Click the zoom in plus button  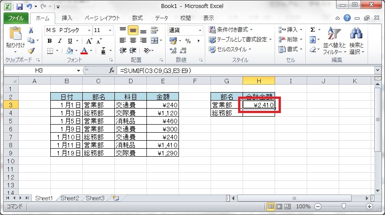click(x=369, y=207)
